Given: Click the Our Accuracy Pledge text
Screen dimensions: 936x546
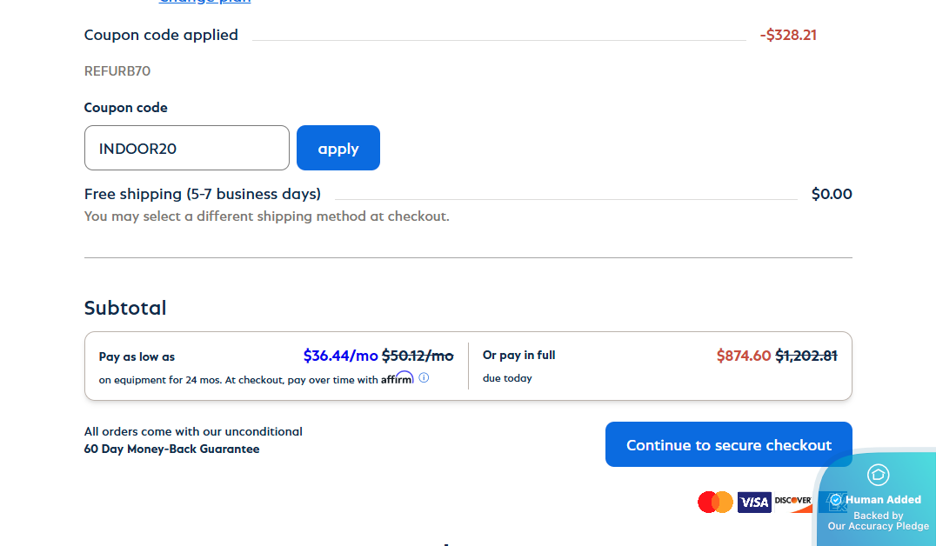Looking at the screenshot, I should point(878,526).
